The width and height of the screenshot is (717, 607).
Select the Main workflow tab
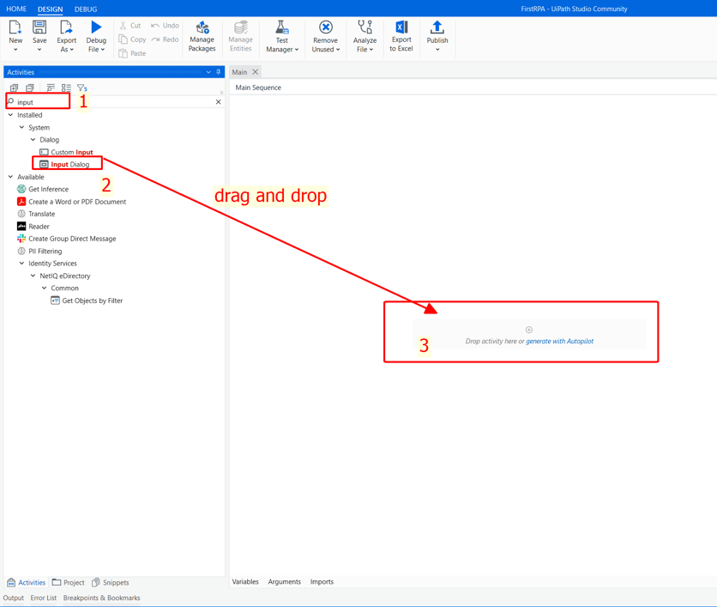click(239, 72)
